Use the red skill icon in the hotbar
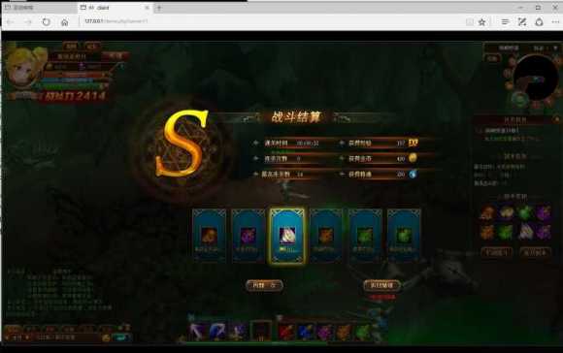Viewport: 563px width, 353px height. 285,332
